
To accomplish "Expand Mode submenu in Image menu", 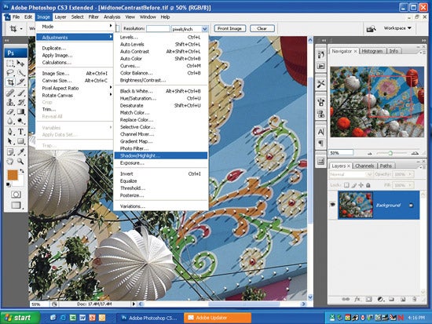I will pos(75,27).
